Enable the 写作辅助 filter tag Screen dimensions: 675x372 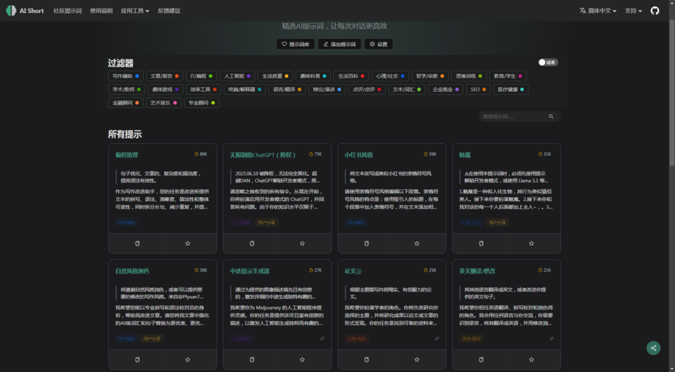(x=125, y=76)
